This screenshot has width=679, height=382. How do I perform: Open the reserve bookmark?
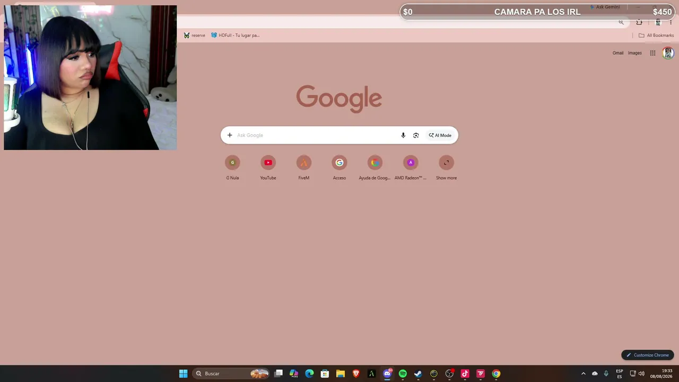point(195,36)
